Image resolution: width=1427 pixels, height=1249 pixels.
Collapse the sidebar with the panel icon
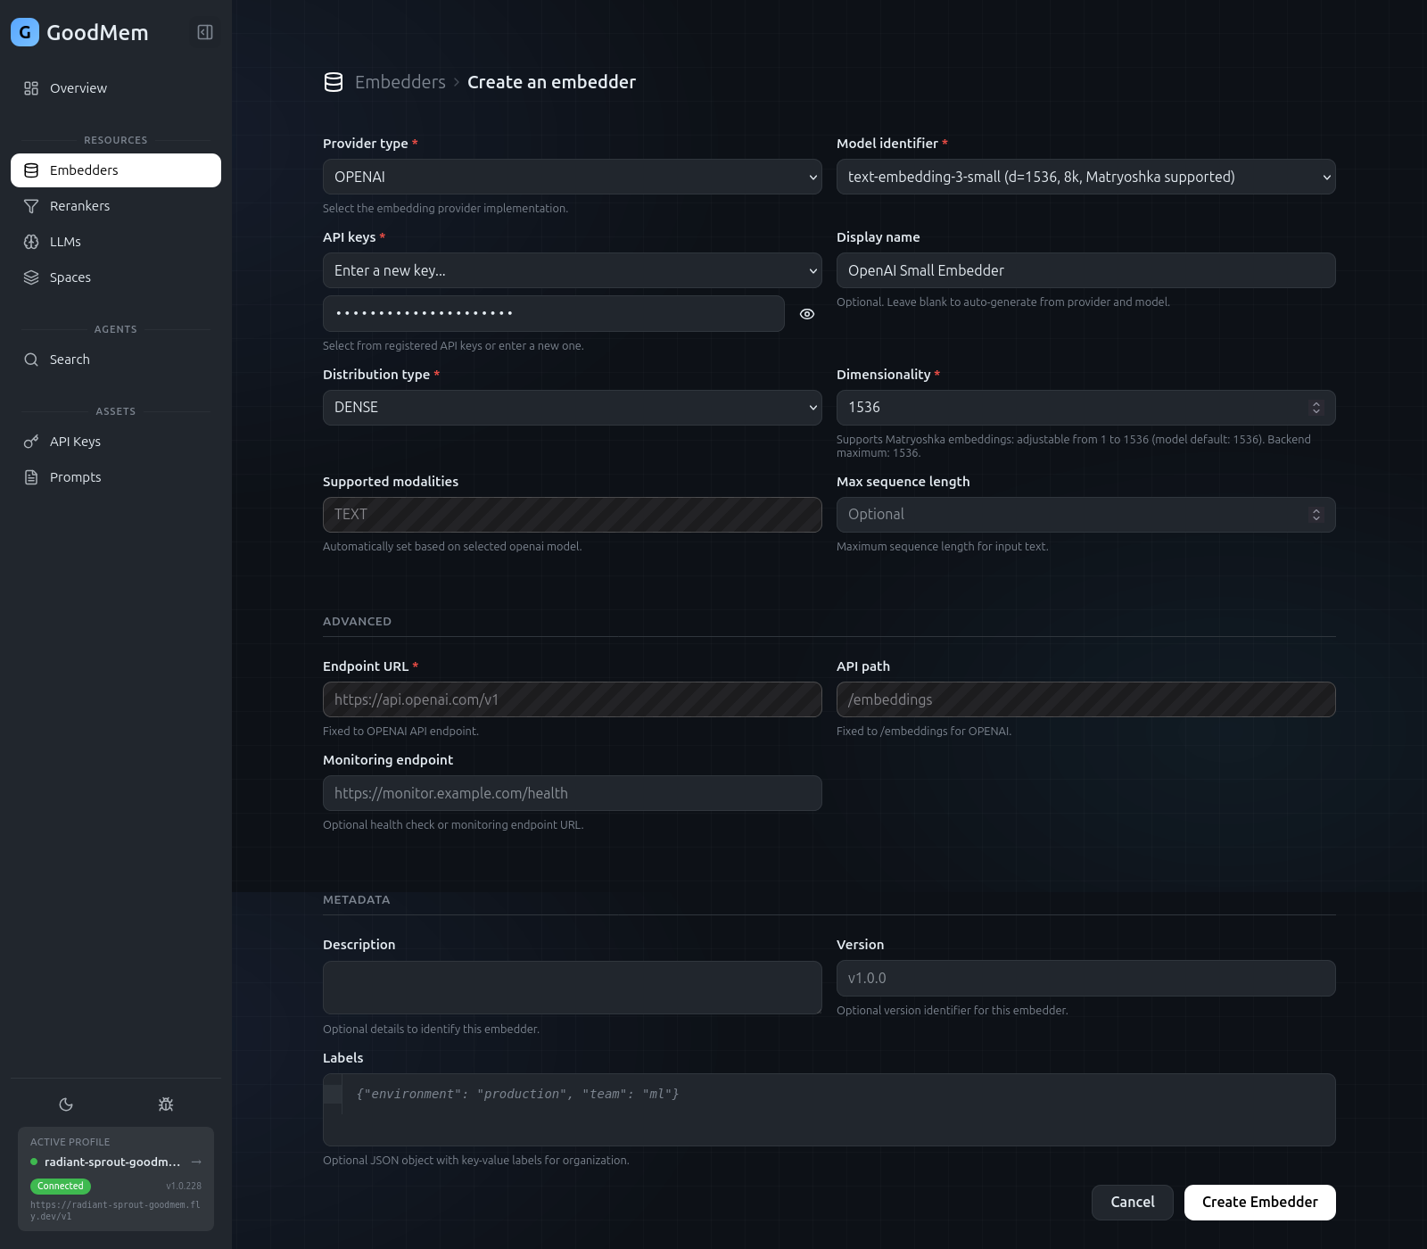coord(205,32)
